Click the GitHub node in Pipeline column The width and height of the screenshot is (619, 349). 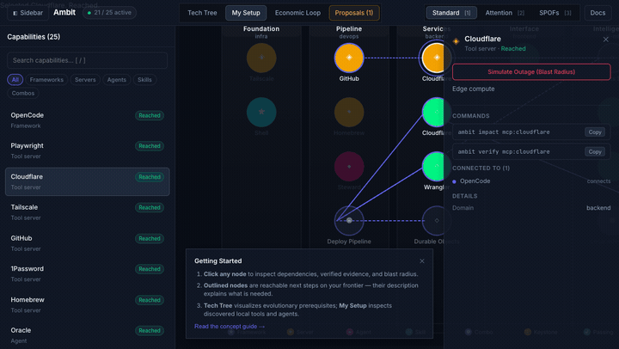(349, 58)
